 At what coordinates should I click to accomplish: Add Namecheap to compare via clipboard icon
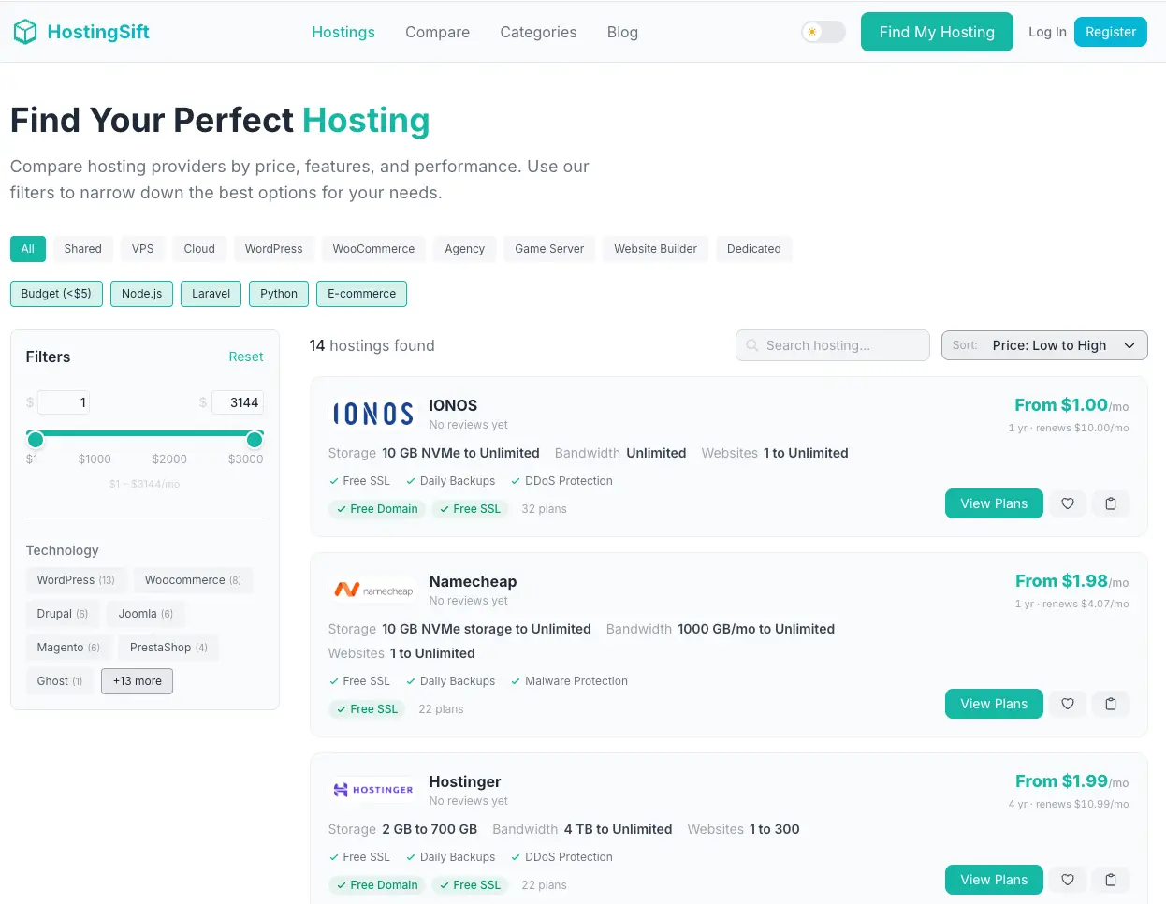(1111, 704)
